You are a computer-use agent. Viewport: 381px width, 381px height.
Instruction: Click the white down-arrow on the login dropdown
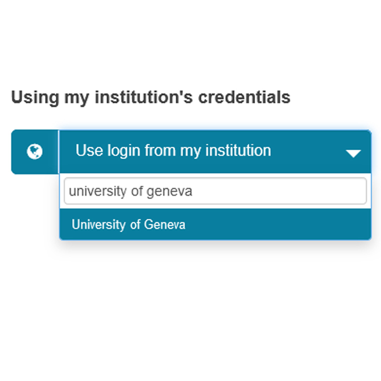353,153
